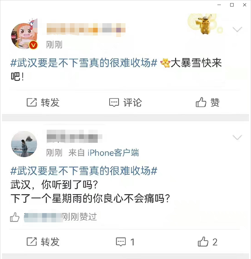Click the blurred username on the second post

(75, 136)
